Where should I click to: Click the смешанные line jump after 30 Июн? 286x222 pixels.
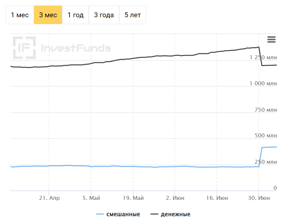tap(261, 157)
